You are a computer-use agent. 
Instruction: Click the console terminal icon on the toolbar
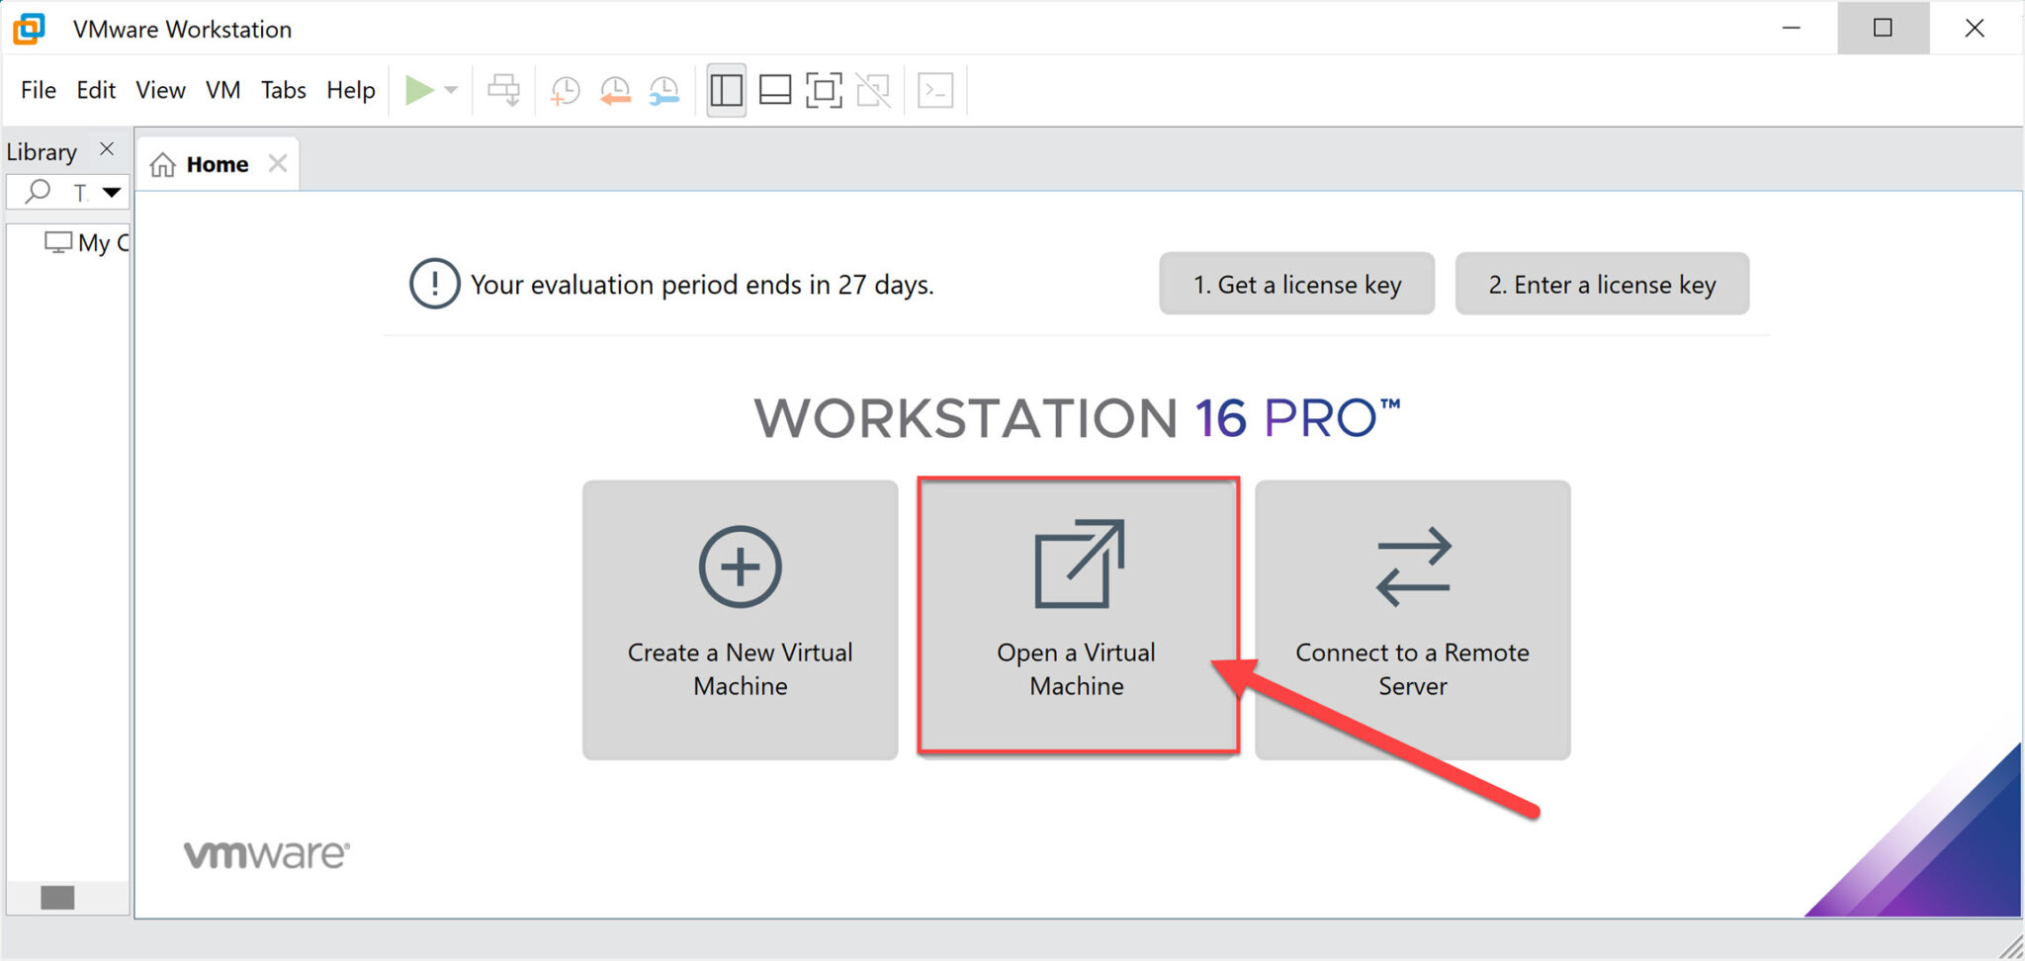[x=936, y=90]
